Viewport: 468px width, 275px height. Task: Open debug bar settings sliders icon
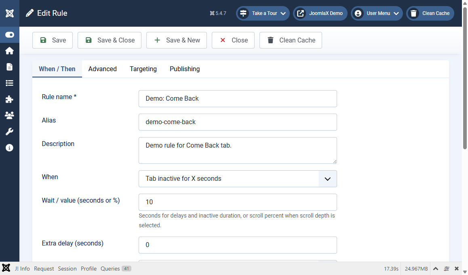click(x=447, y=269)
